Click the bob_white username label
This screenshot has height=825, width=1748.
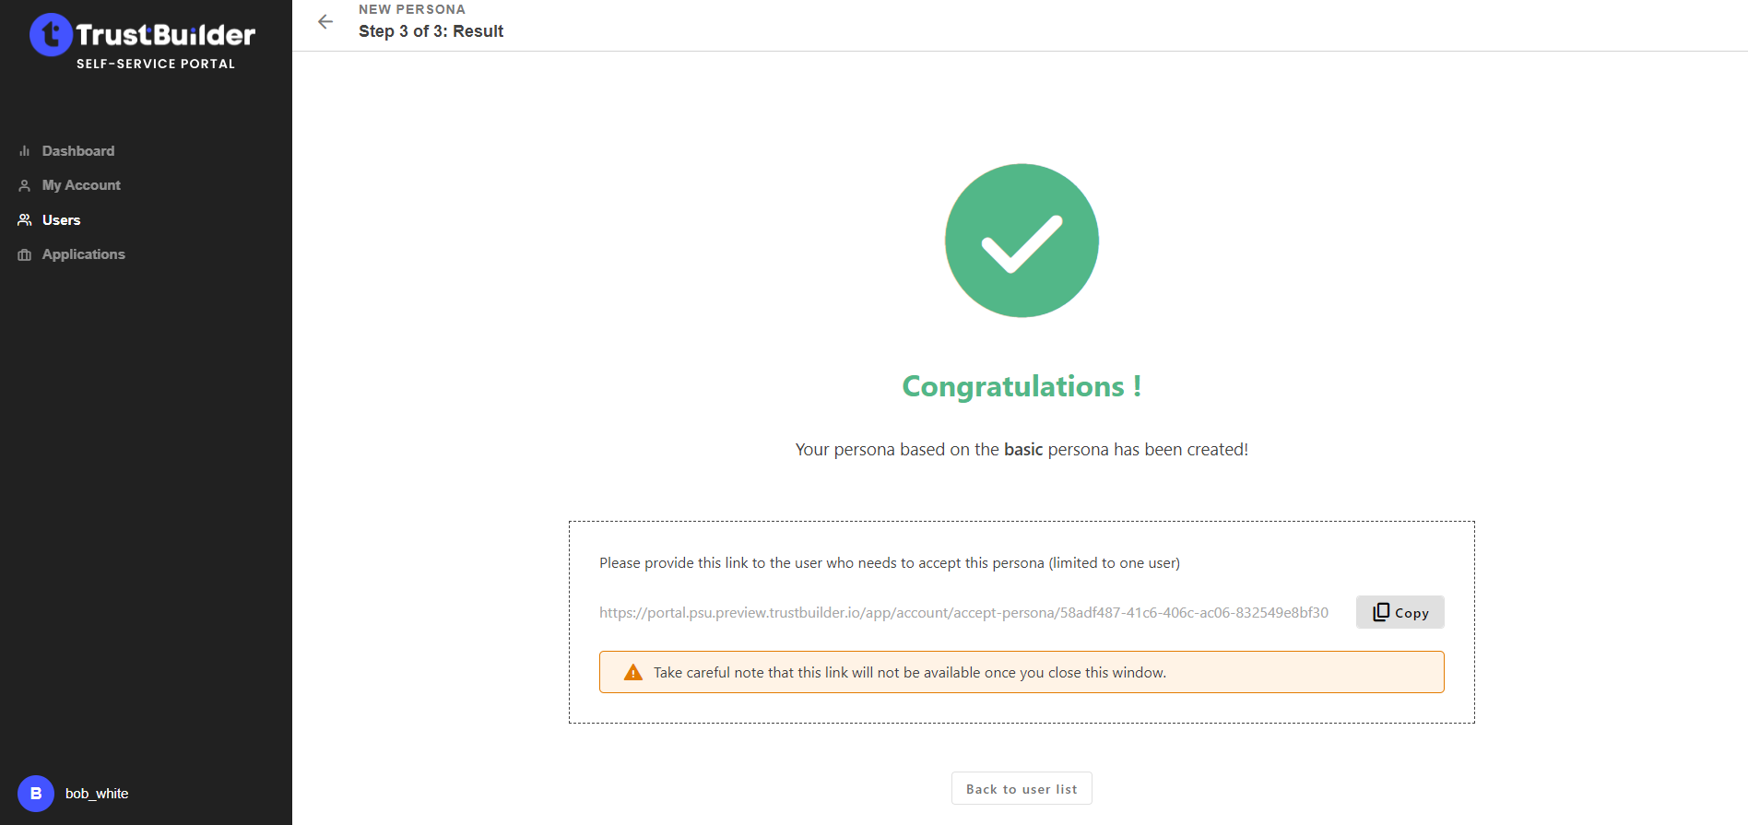tap(97, 794)
